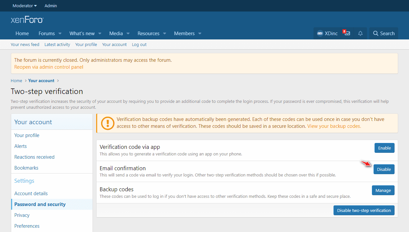This screenshot has width=409, height=232.
Task: Open the Media dropdown arrow
Action: pos(128,34)
